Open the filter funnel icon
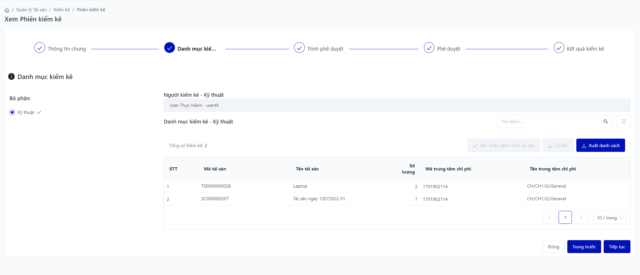The height and width of the screenshot is (275, 640). (623, 121)
